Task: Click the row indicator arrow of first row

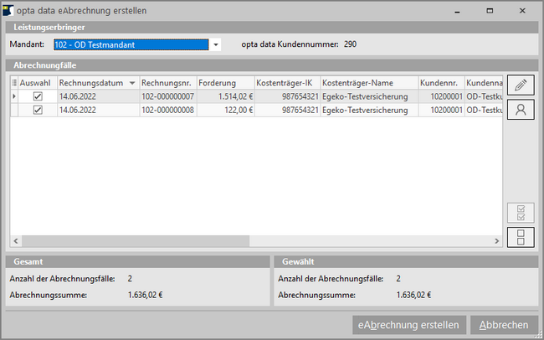Action: pyautogui.click(x=13, y=97)
